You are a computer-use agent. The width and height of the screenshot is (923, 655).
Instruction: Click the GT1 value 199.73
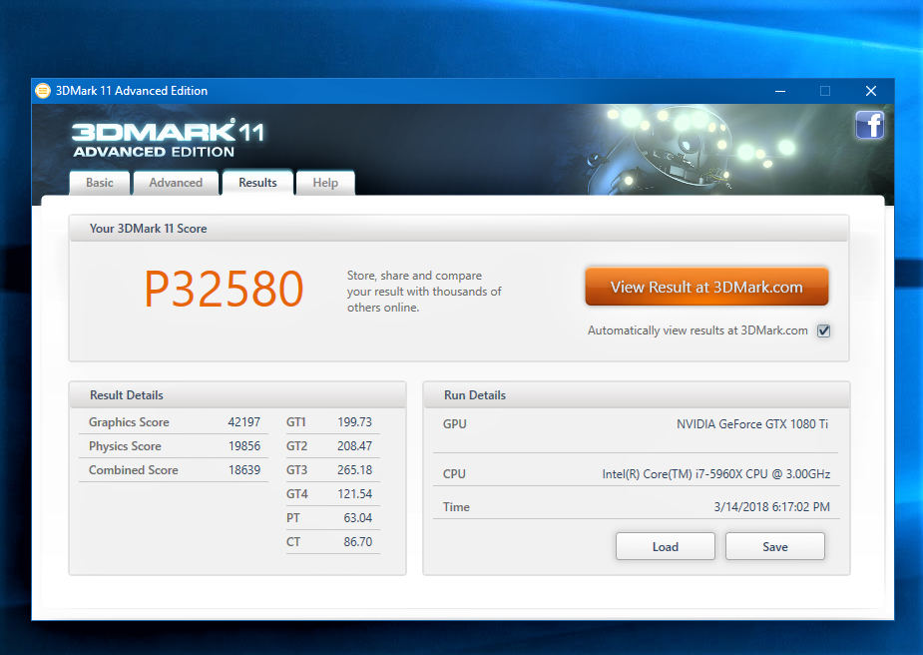tap(354, 422)
